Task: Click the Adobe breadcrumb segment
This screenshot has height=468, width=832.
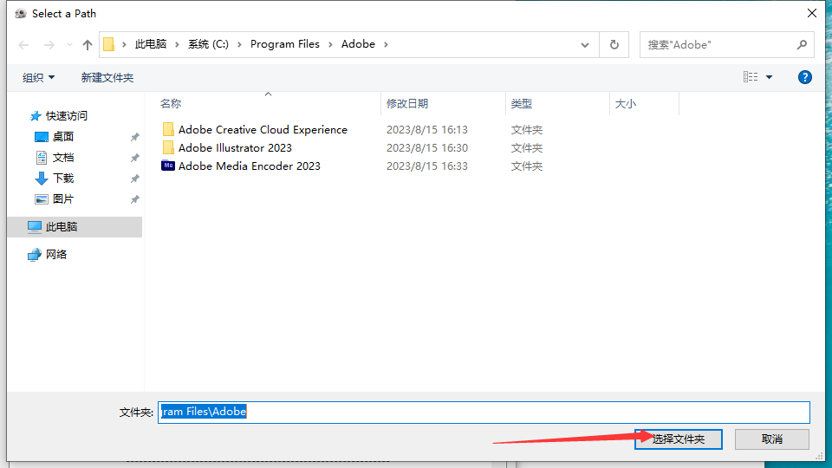Action: click(x=358, y=44)
